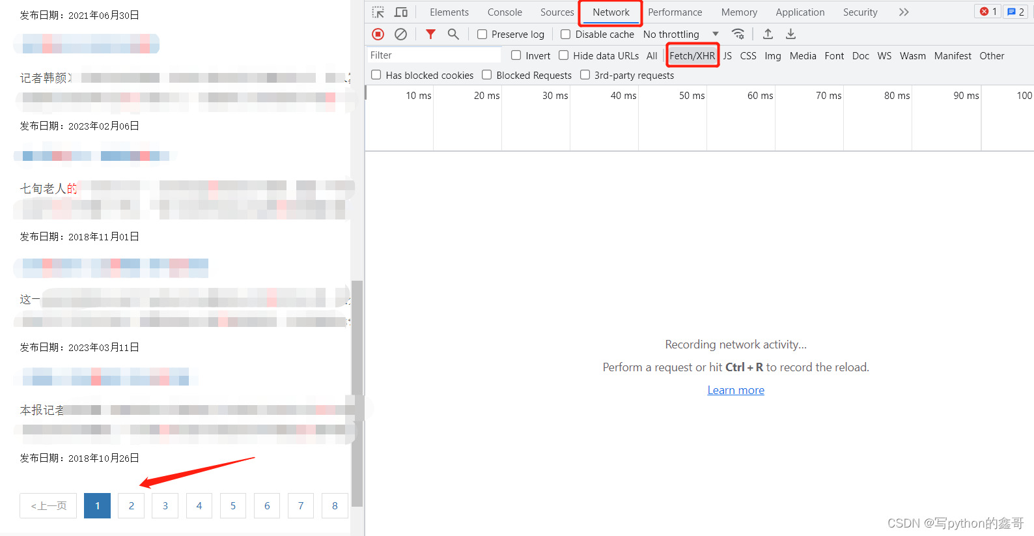This screenshot has width=1034, height=536.
Task: Check Has blocked cookies option
Action: [x=376, y=75]
